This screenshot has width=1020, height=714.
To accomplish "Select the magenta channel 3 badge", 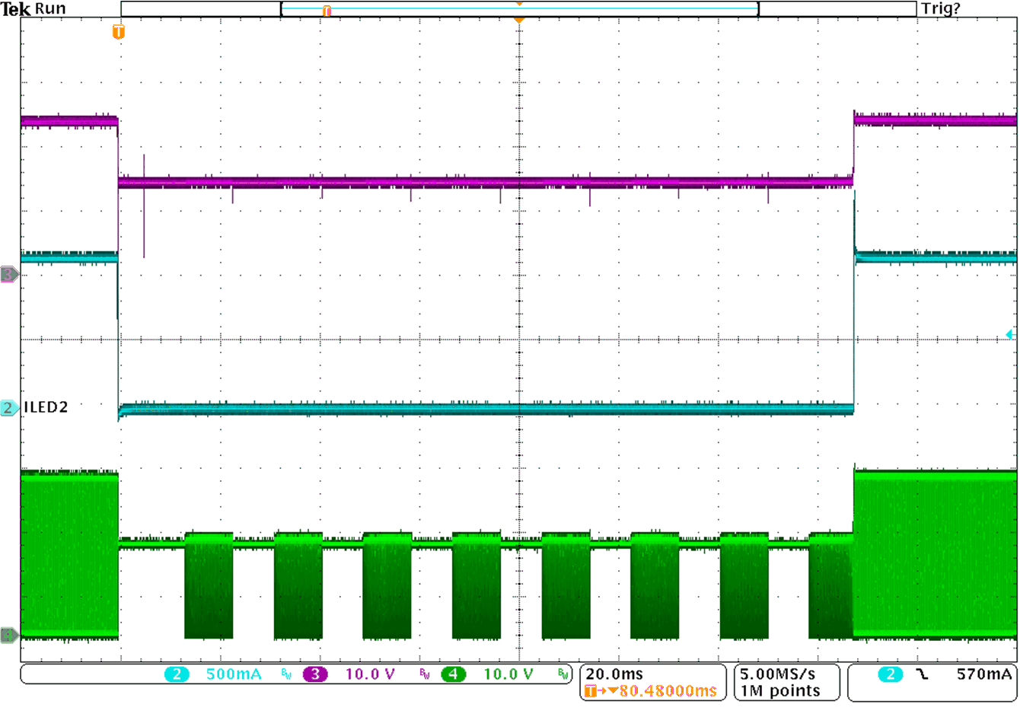I will click(x=315, y=674).
